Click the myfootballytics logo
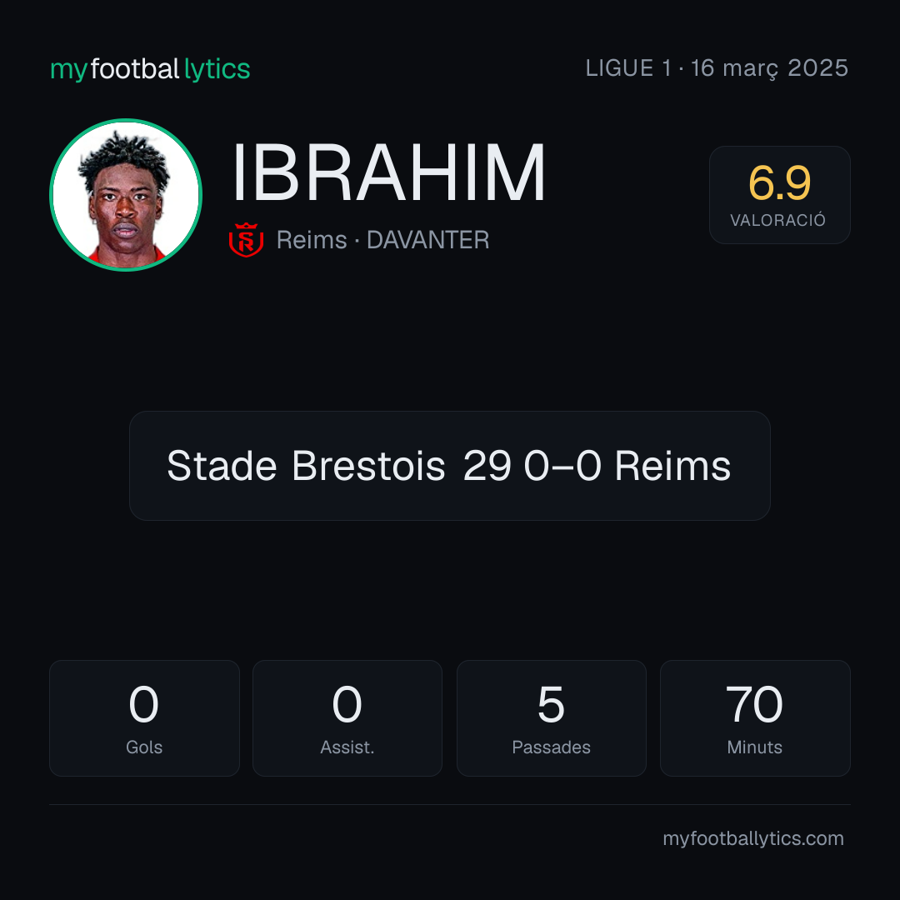Screen dimensions: 900x900 pyautogui.click(x=150, y=69)
